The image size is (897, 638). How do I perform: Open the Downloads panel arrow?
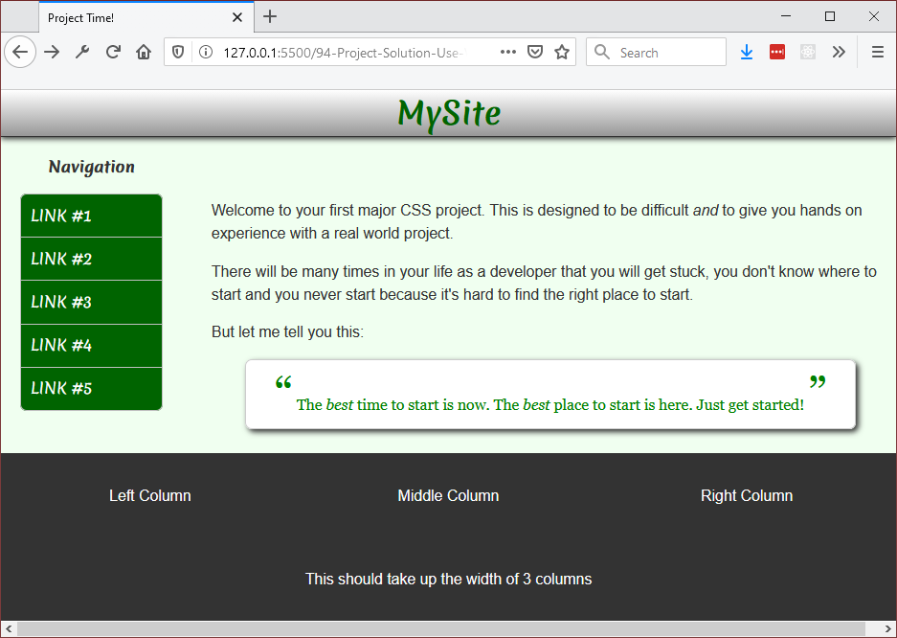pyautogui.click(x=747, y=53)
